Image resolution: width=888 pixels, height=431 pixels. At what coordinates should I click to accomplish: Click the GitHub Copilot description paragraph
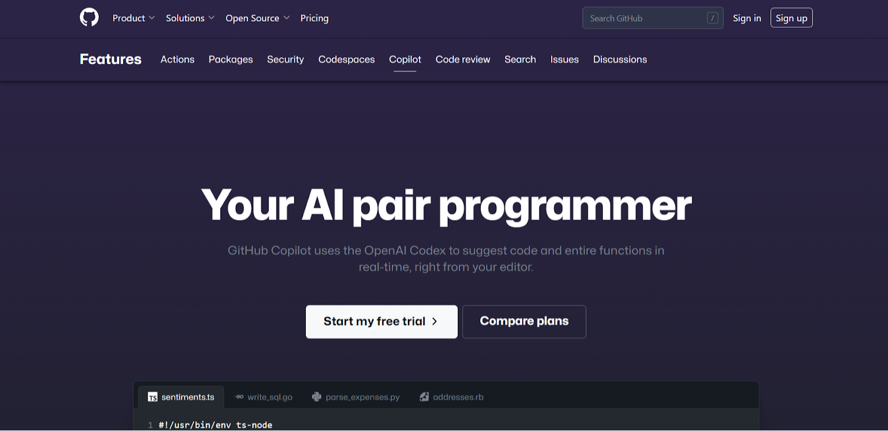click(446, 258)
